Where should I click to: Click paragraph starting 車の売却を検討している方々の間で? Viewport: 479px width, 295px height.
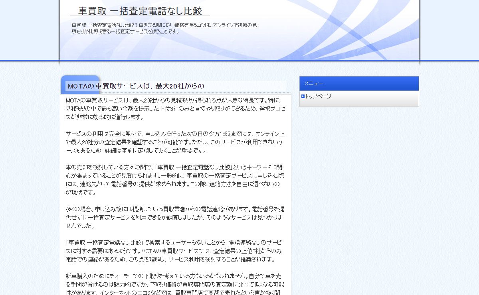(175, 179)
